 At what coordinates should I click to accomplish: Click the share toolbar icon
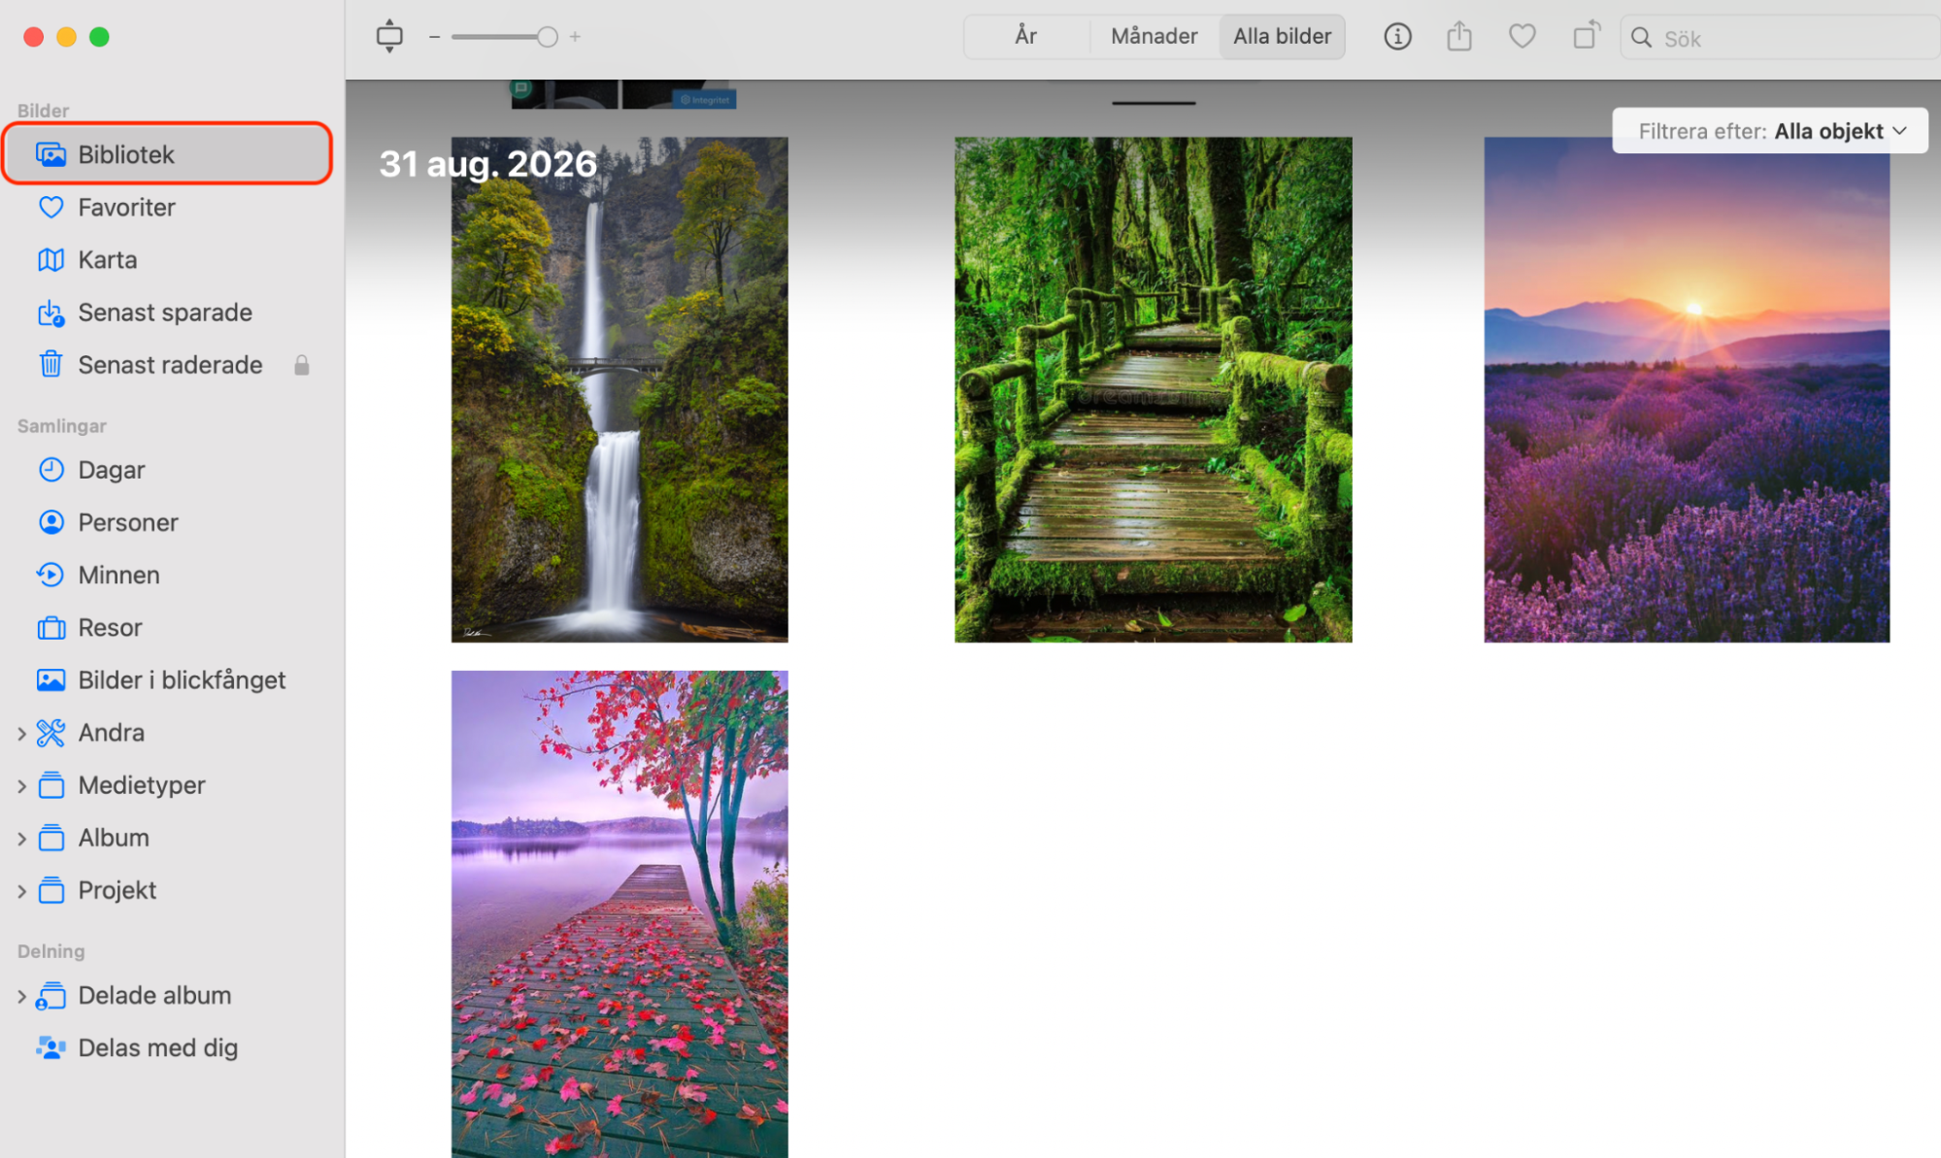pos(1458,37)
